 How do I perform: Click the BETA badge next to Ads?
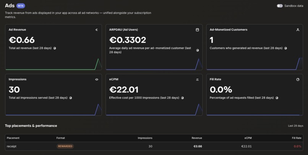tap(21, 6)
